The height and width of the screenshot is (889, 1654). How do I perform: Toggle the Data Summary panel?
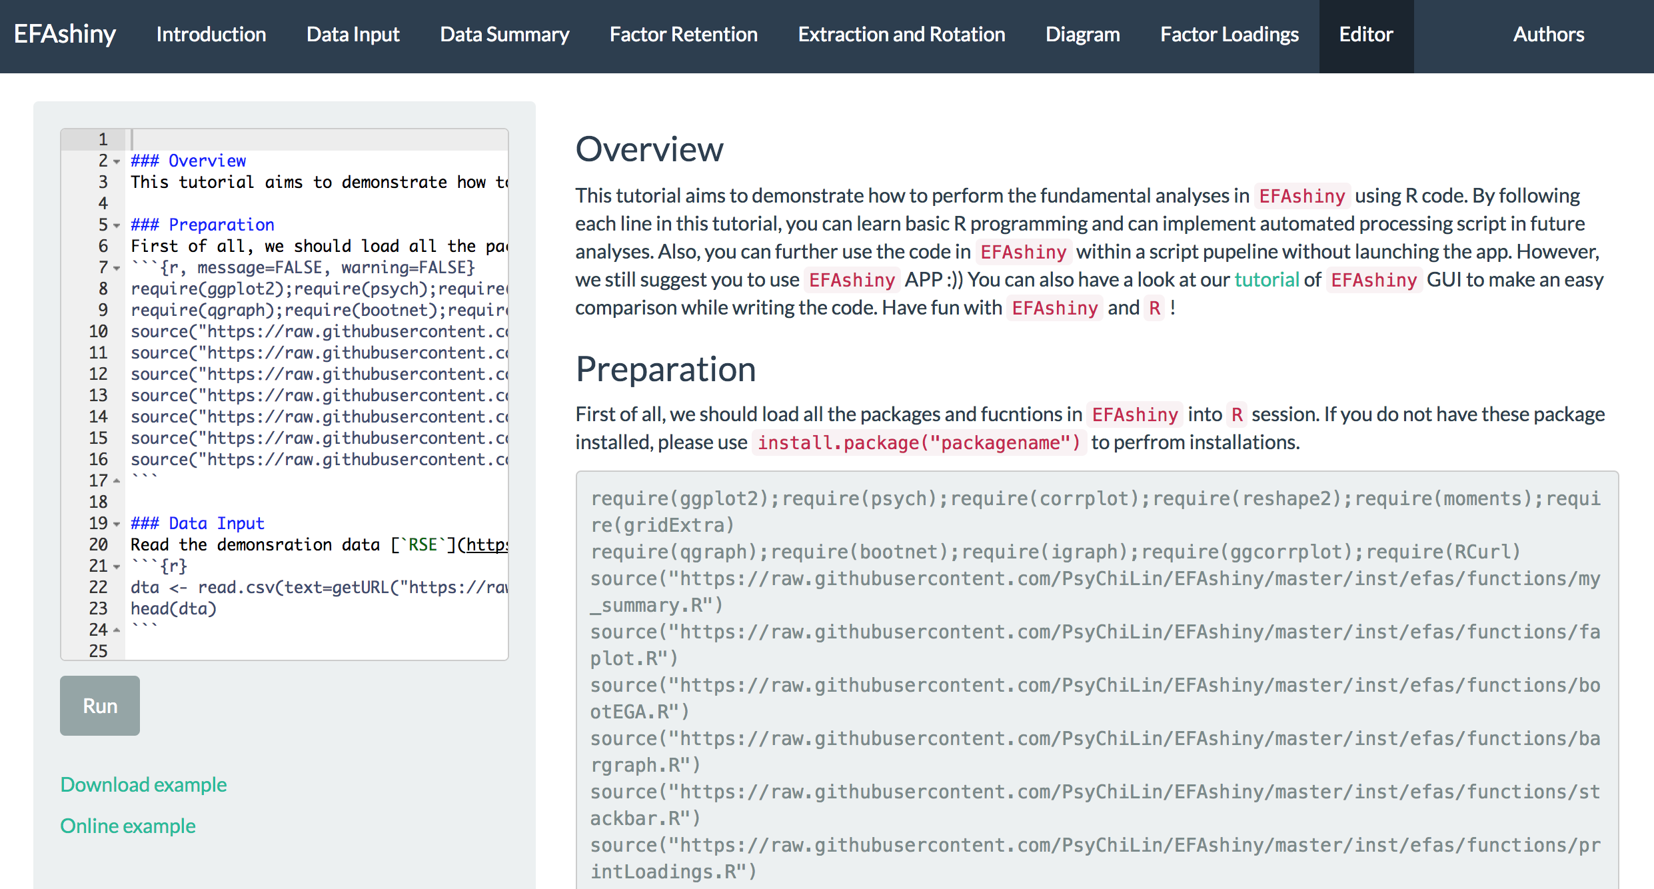click(x=504, y=33)
